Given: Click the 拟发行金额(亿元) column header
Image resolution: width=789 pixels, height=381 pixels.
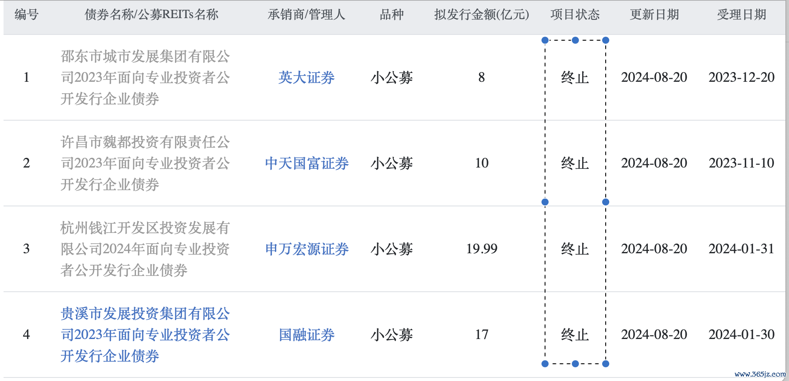Looking at the screenshot, I should pyautogui.click(x=481, y=15).
